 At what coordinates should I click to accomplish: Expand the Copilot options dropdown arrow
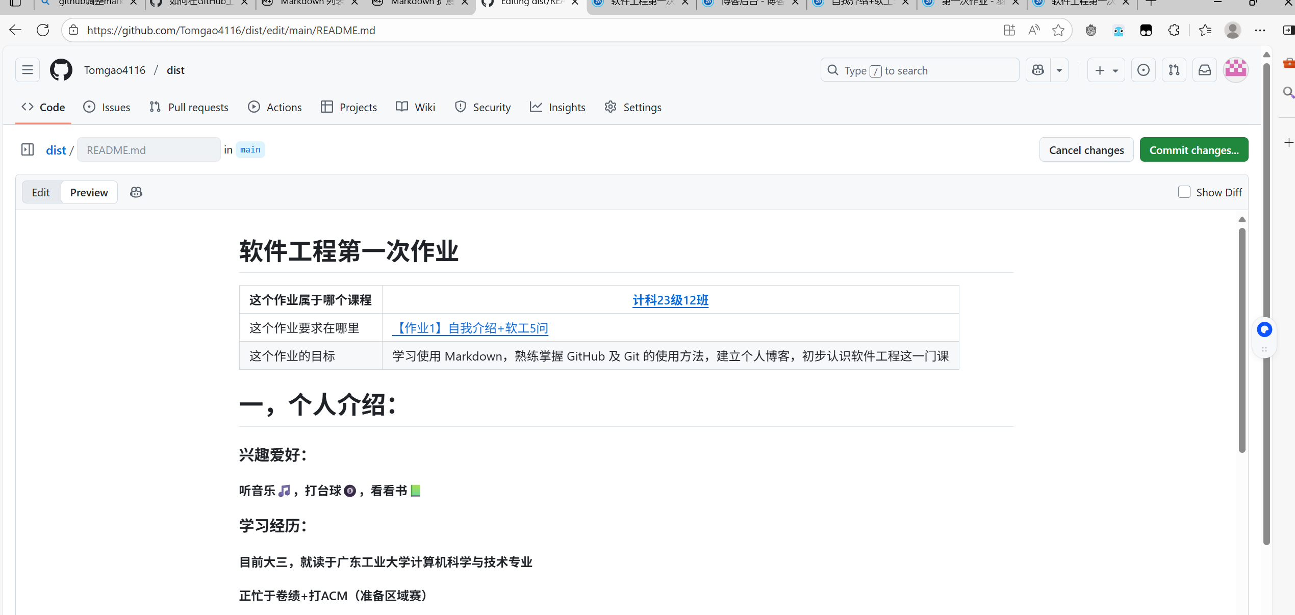tap(1060, 70)
